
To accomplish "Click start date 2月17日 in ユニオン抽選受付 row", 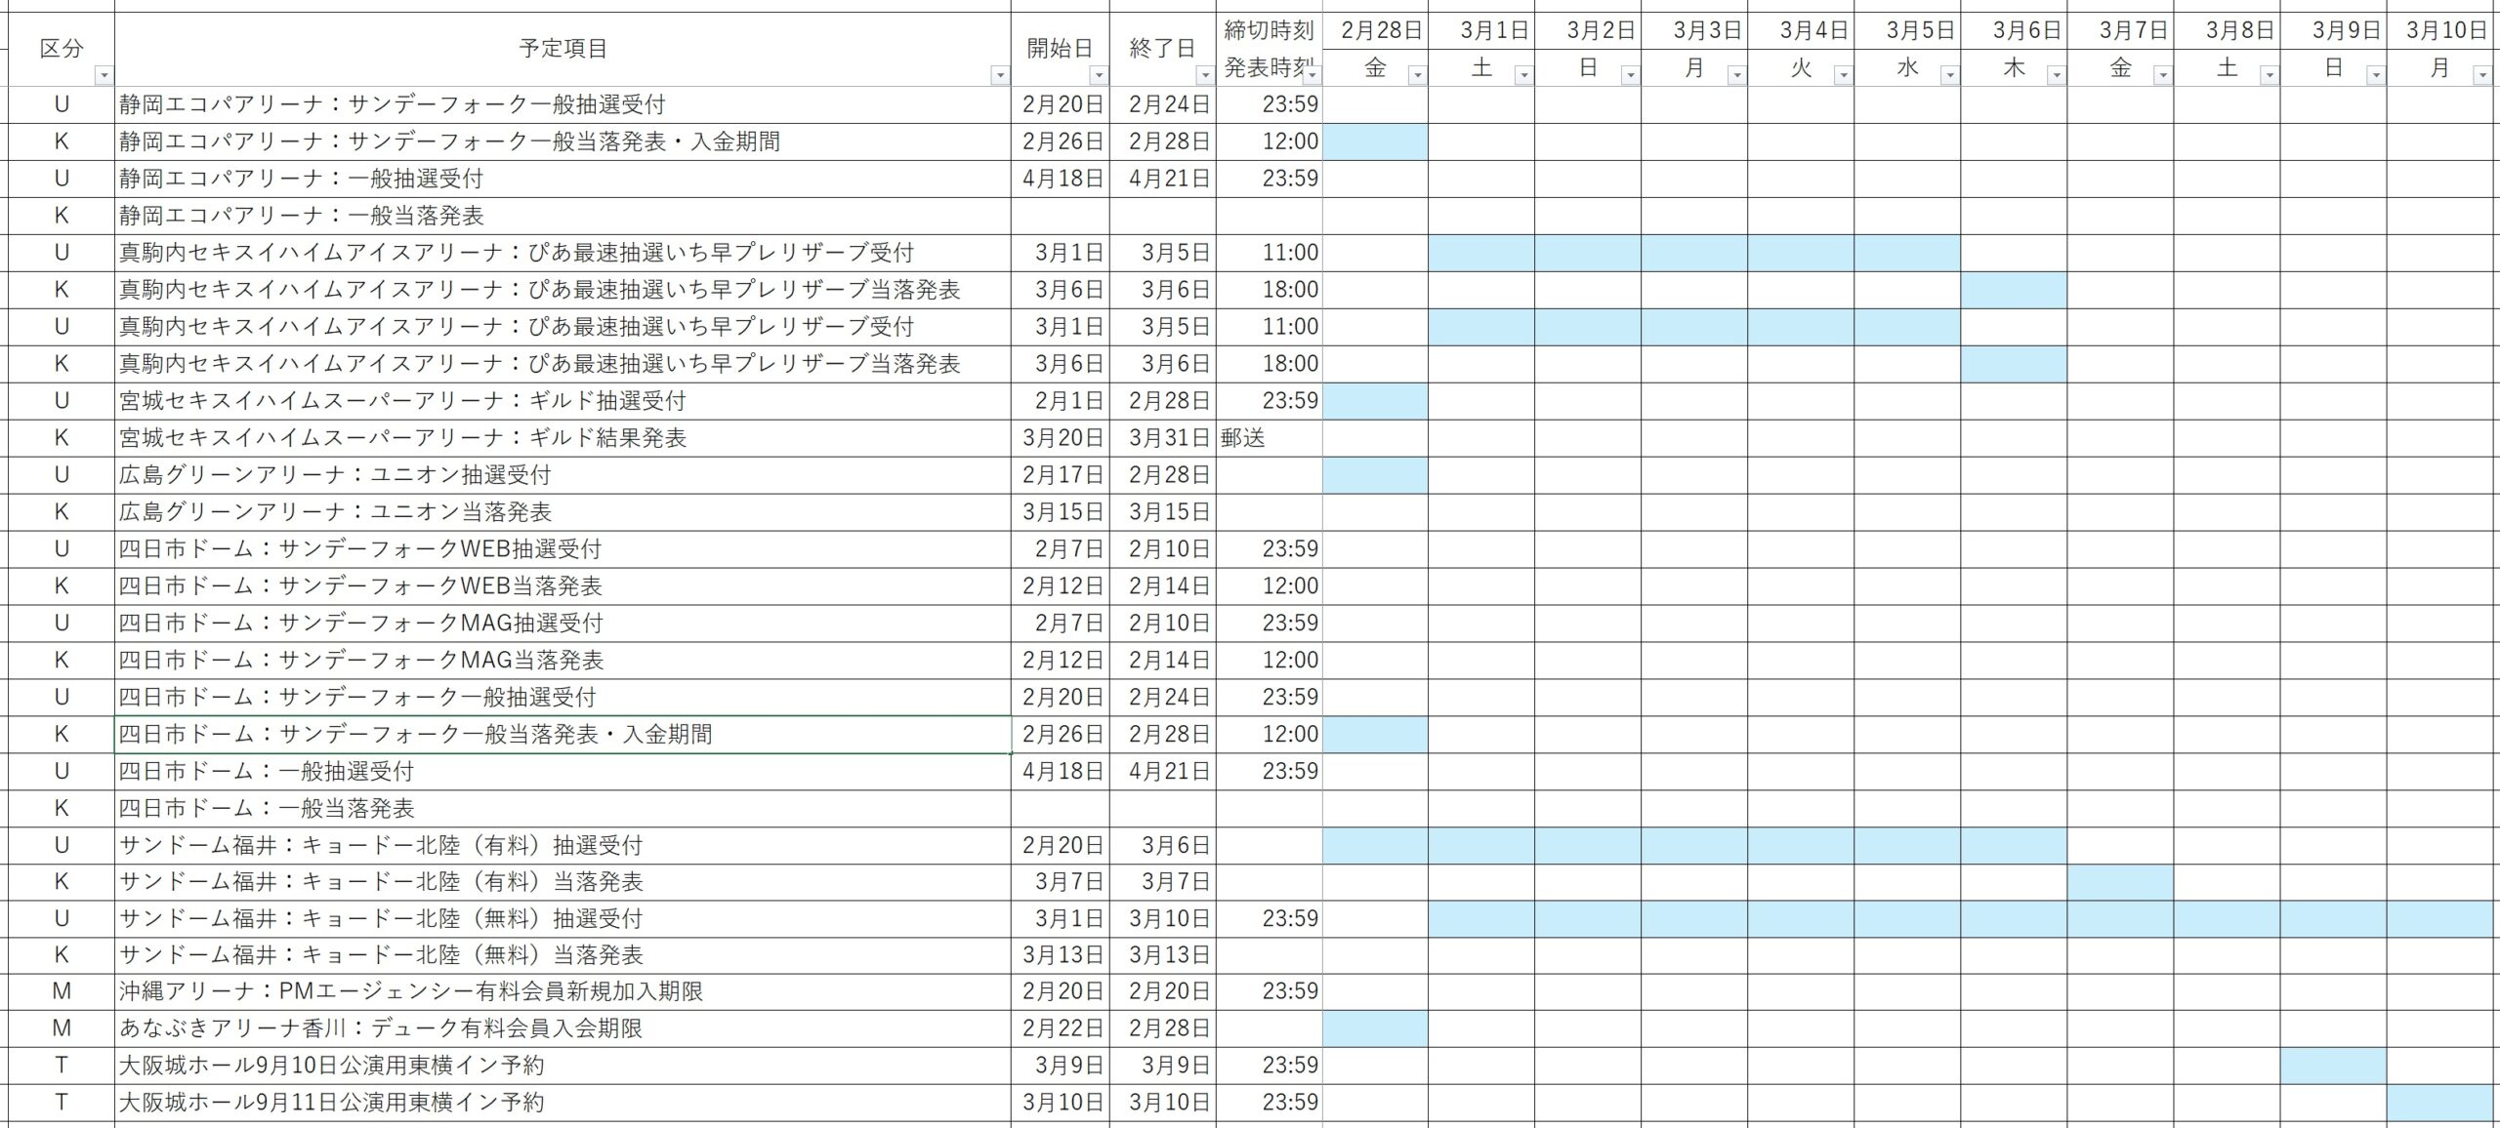I will 1061,475.
